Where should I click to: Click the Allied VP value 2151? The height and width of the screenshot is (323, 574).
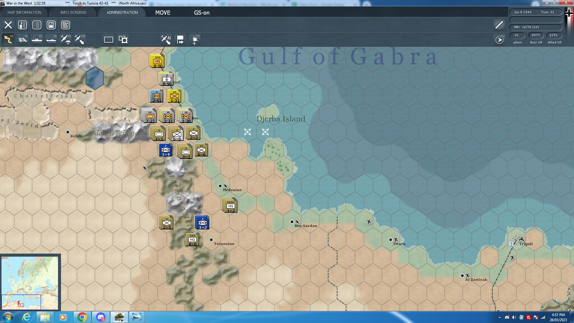coord(553,35)
